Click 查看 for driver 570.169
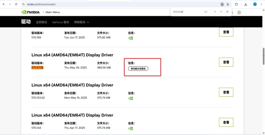Screen dimensions: 265x135 tap(226, 32)
